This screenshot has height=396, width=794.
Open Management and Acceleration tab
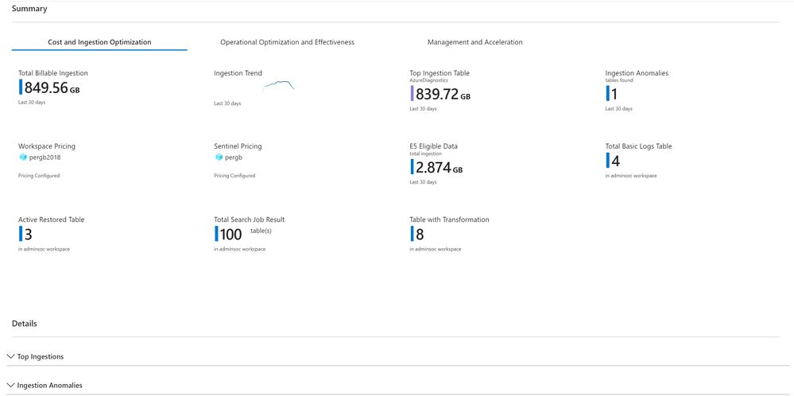(x=475, y=42)
